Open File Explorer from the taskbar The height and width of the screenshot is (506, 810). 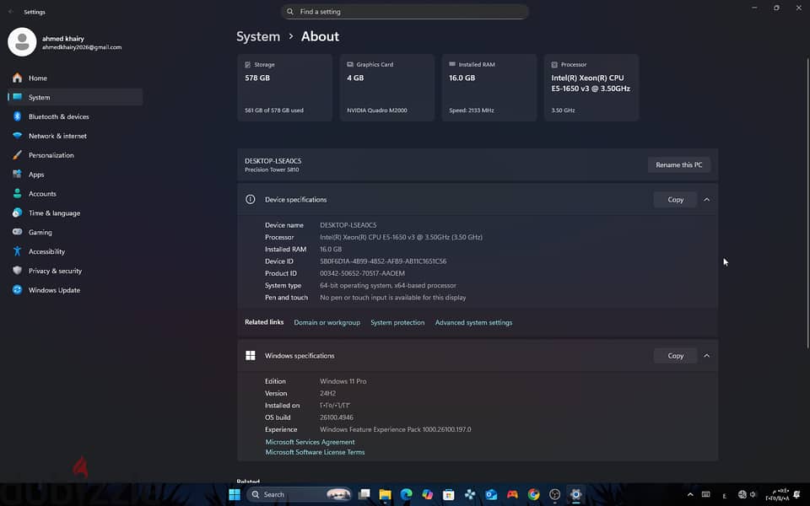385,495
